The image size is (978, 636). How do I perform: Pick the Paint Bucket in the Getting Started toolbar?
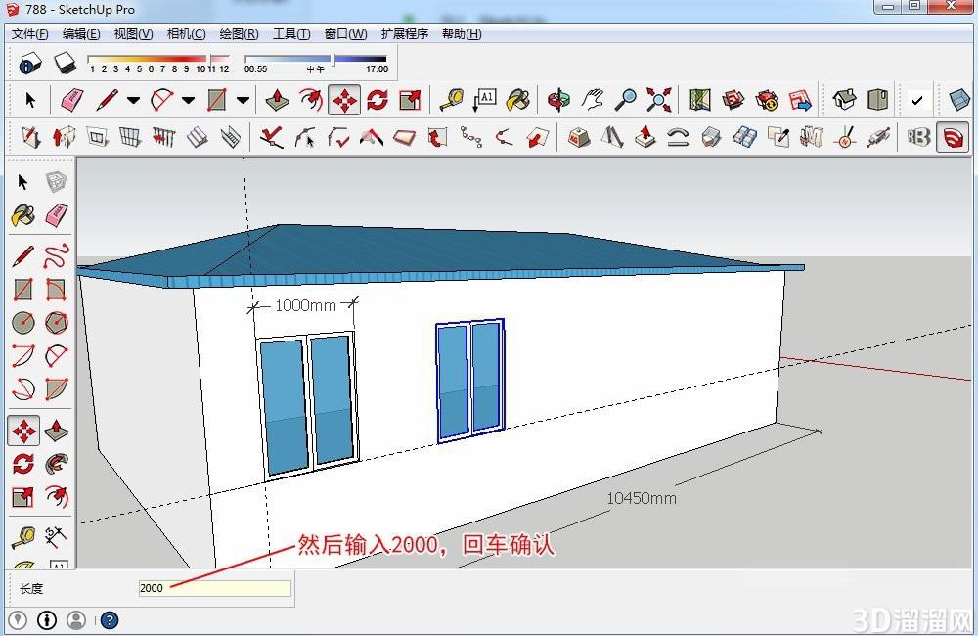coord(517,100)
